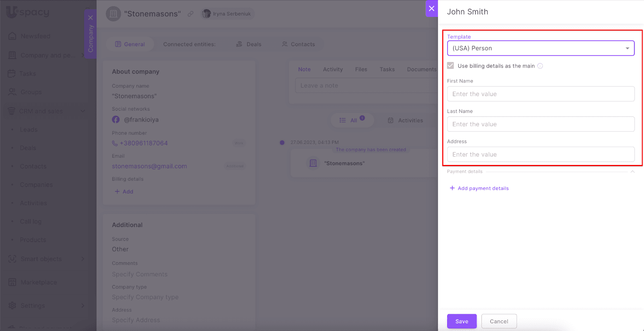Click the Newsfeed home icon in sidebar
The height and width of the screenshot is (331, 644).
click(12, 36)
